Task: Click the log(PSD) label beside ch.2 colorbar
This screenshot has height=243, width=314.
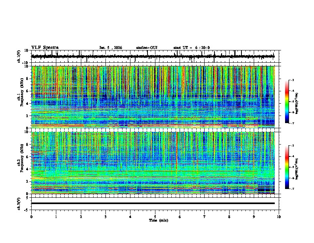Action: pyautogui.click(x=297, y=169)
